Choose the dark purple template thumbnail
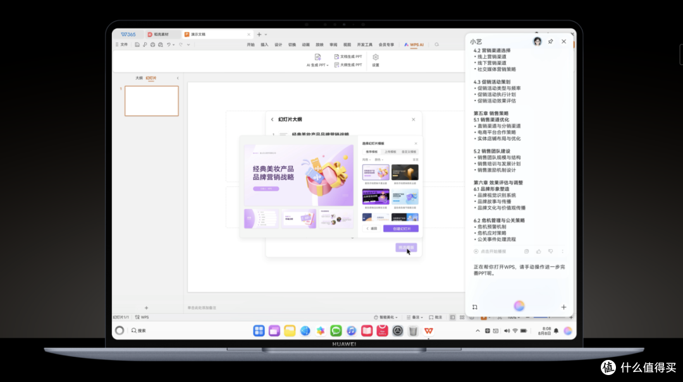 click(376, 196)
